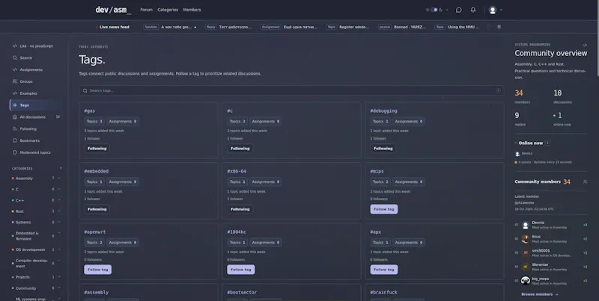Unfollow the #gas tag
599x301 pixels.
97,149
